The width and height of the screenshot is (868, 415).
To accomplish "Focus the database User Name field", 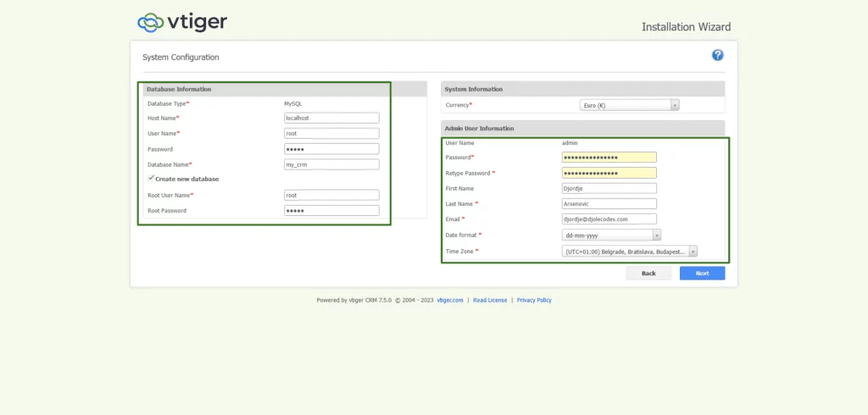I will coord(331,133).
